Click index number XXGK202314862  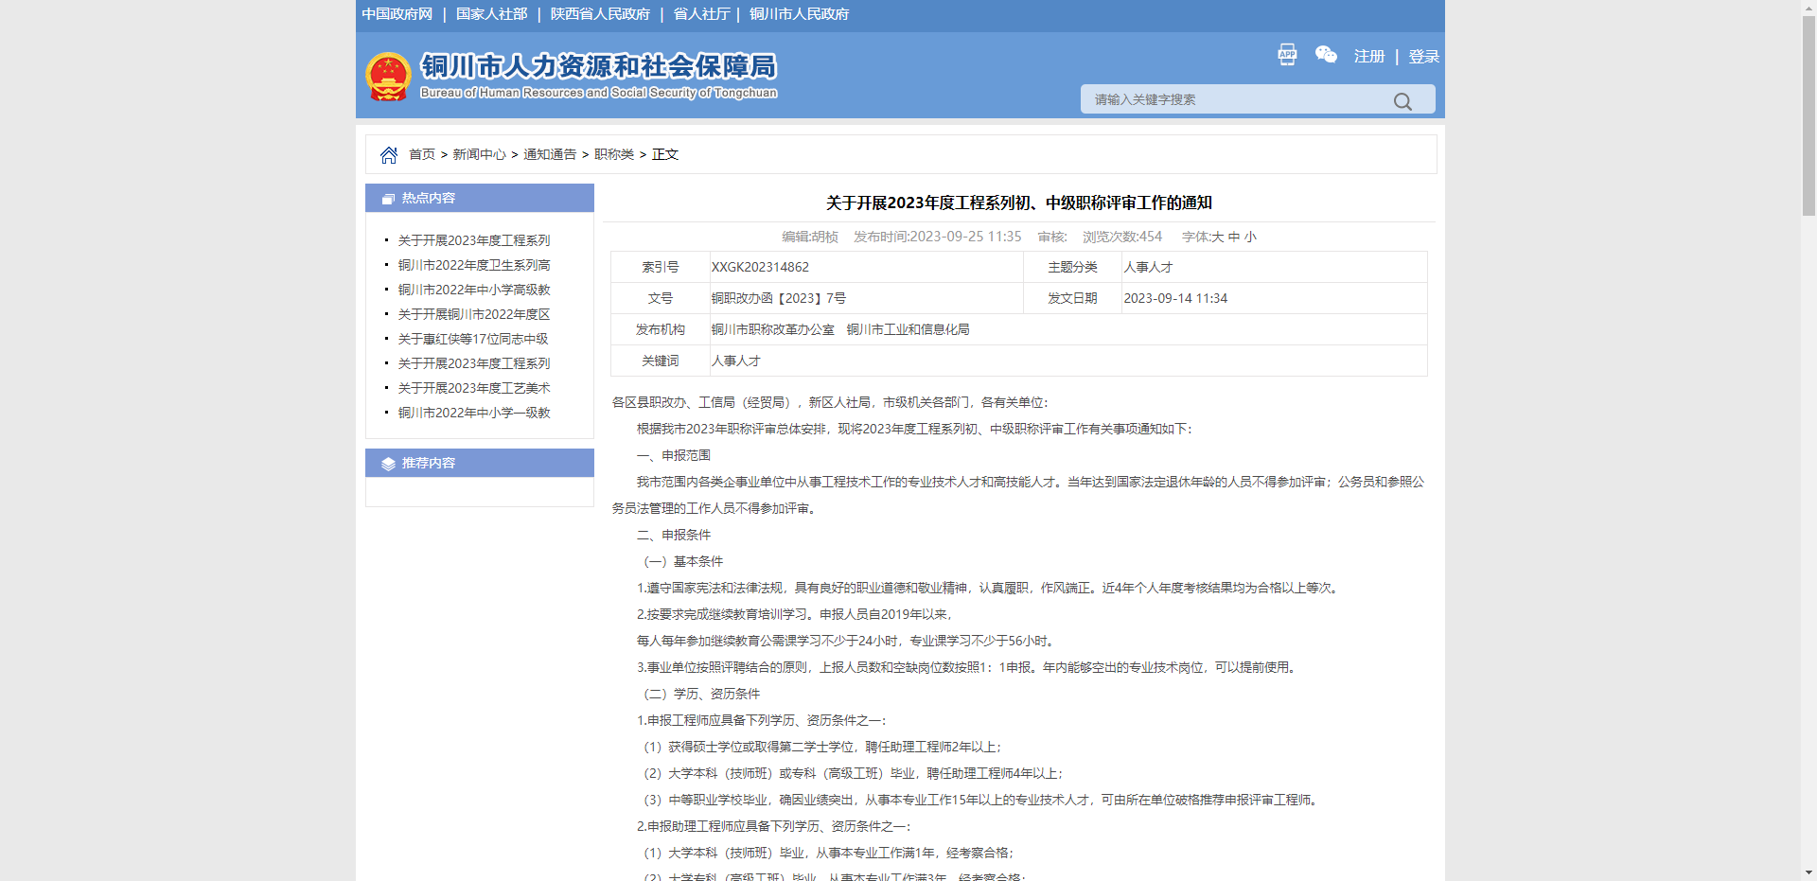[x=760, y=267]
